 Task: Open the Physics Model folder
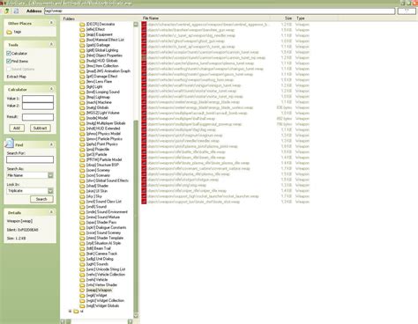[x=100, y=134]
